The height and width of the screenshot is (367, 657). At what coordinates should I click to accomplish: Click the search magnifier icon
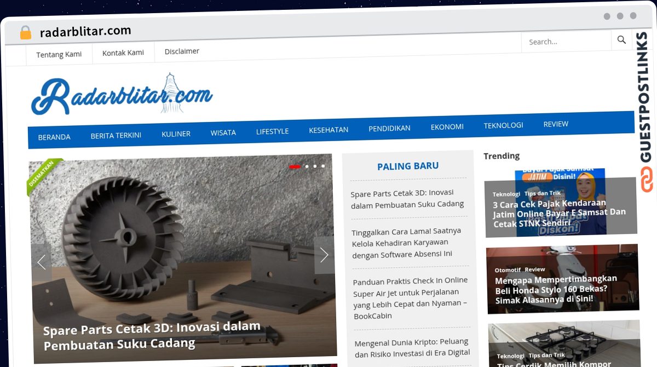[x=621, y=40]
